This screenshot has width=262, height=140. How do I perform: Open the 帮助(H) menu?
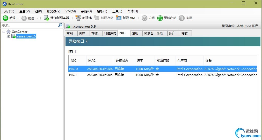coord(133,11)
